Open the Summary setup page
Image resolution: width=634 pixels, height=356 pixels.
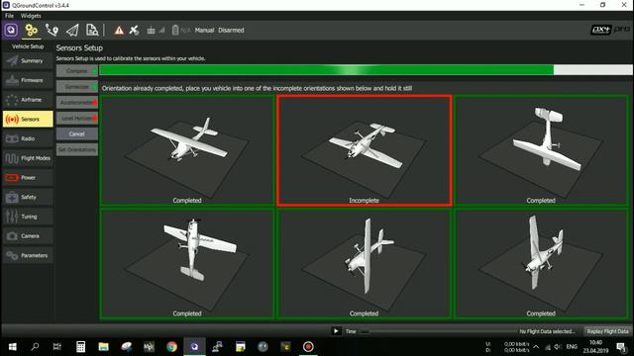coord(28,61)
